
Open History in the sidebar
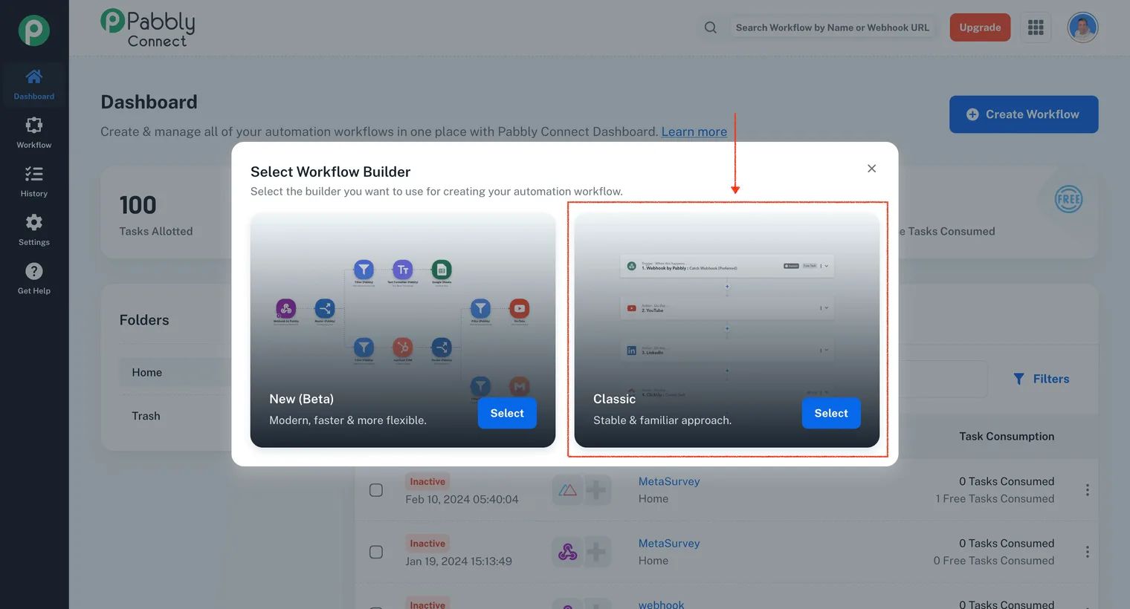tap(34, 182)
